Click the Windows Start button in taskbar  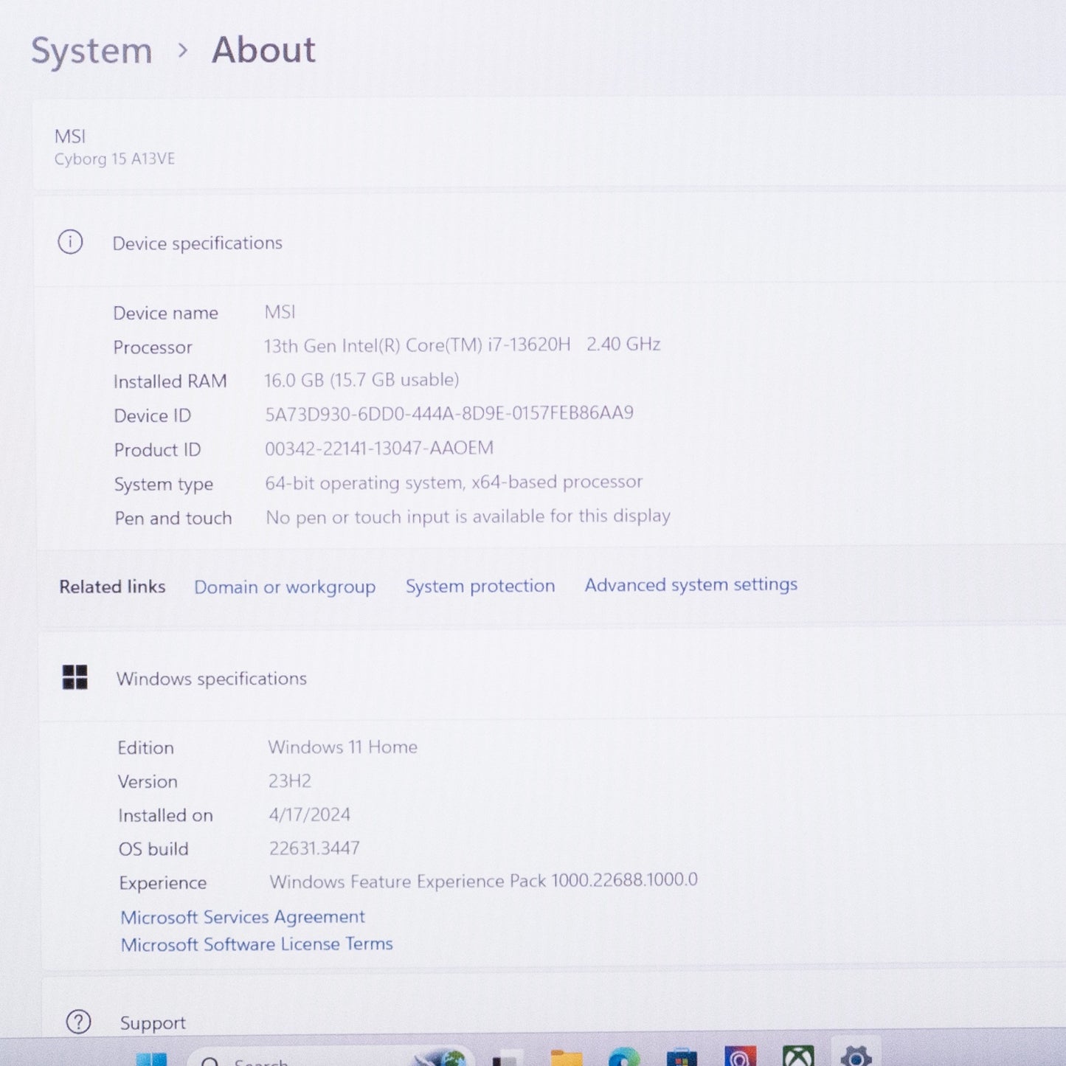tap(151, 1059)
